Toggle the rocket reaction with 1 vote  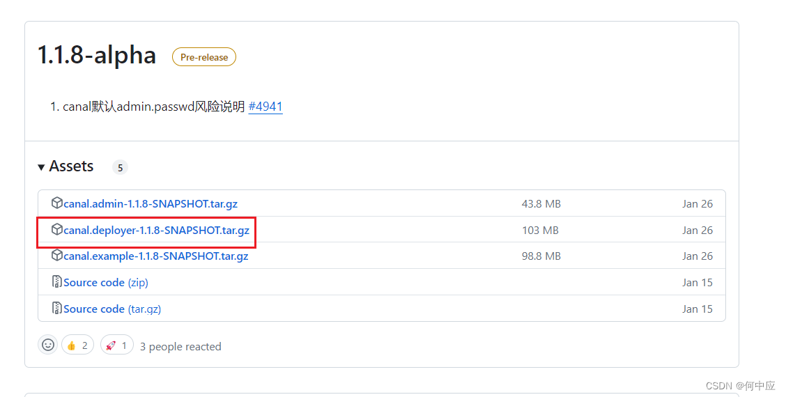(117, 345)
